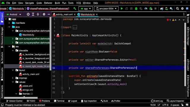Open Project panel gear options
This screenshot has width=190, height=107.
point(44,15)
